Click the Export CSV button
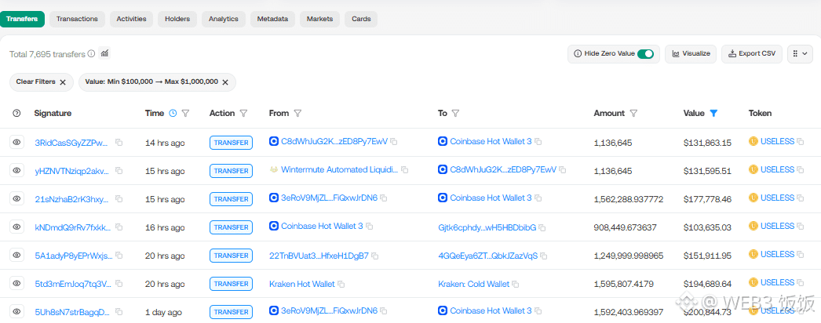The height and width of the screenshot is (323, 821). click(x=752, y=54)
